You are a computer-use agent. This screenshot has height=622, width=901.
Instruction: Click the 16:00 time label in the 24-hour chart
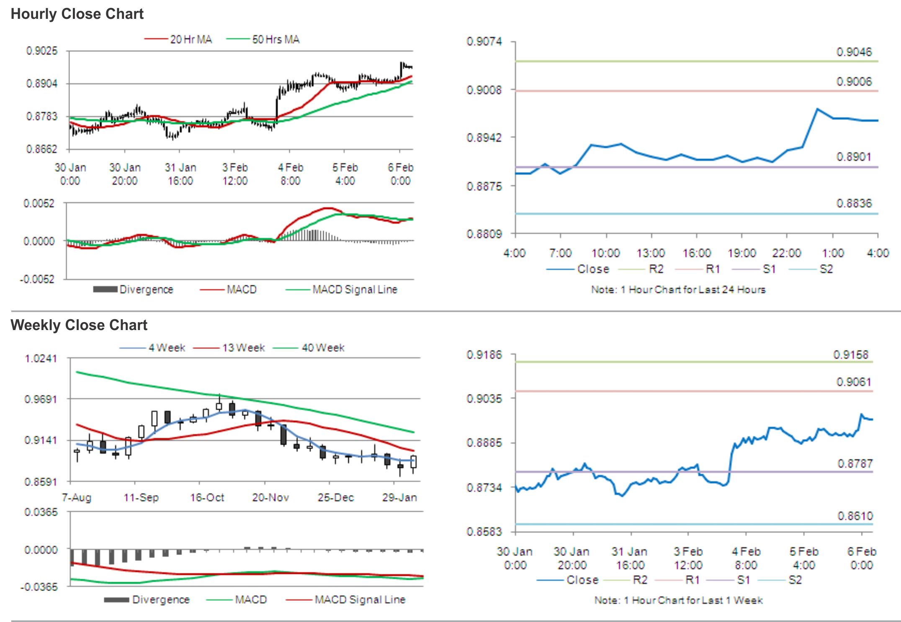point(697,253)
